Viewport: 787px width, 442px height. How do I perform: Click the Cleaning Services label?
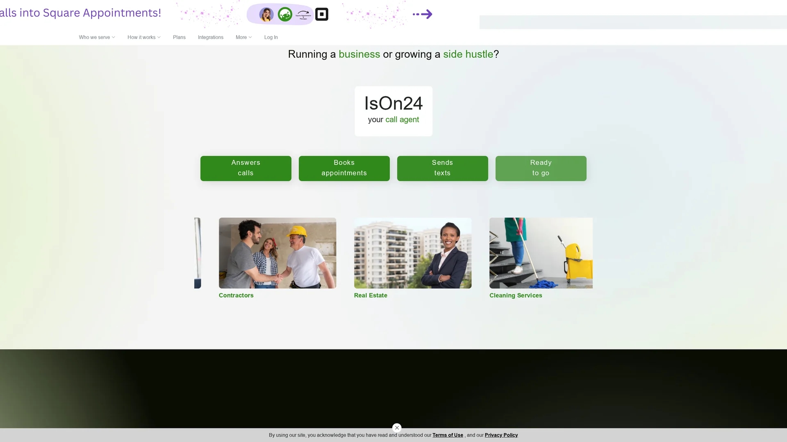click(x=516, y=295)
